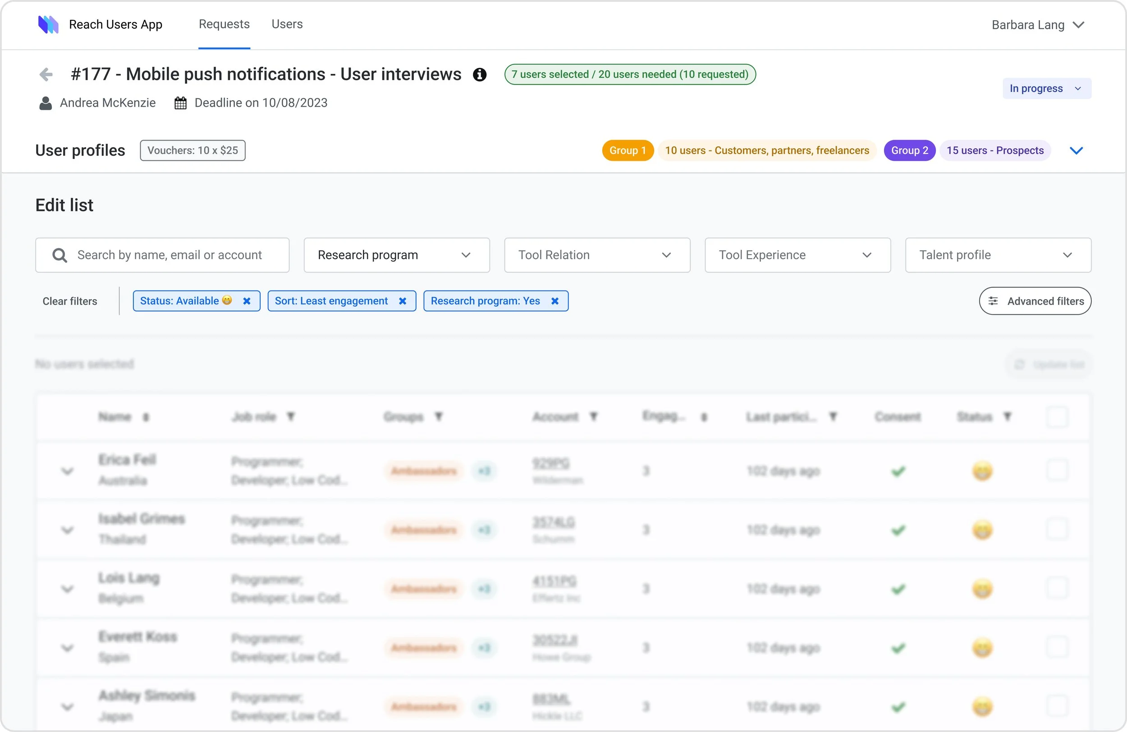Open the Requests tab
Screen dimensions: 1127x732
click(224, 24)
